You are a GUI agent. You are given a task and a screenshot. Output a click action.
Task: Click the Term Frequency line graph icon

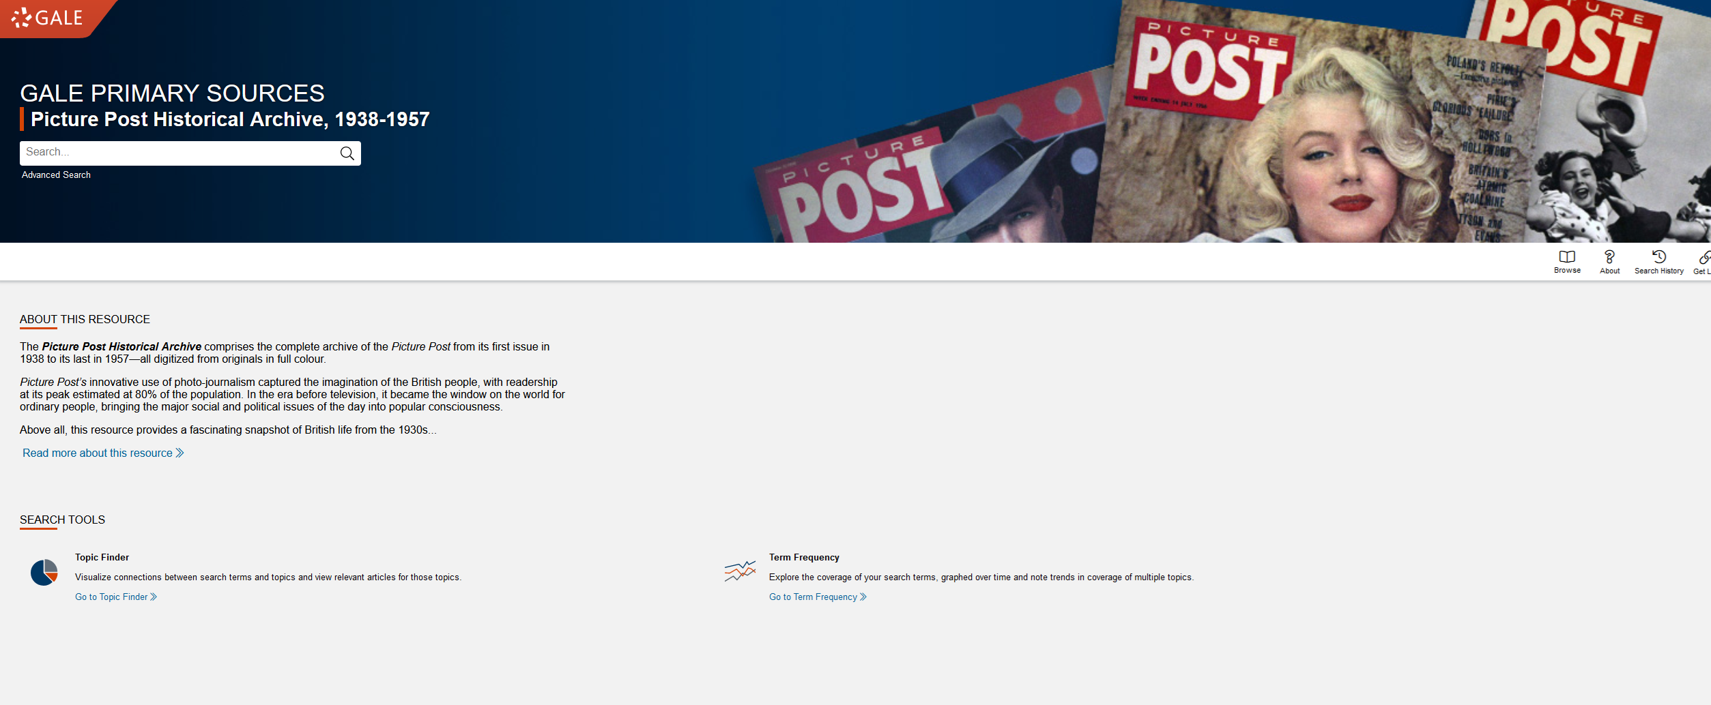click(740, 571)
